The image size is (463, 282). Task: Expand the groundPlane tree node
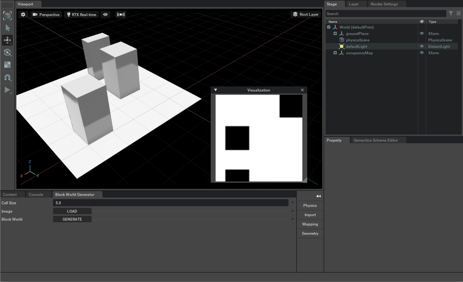(x=335, y=33)
